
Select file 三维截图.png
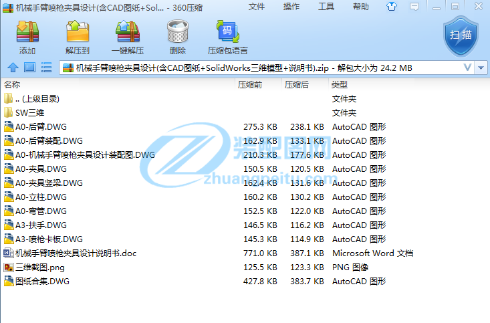point(40,267)
